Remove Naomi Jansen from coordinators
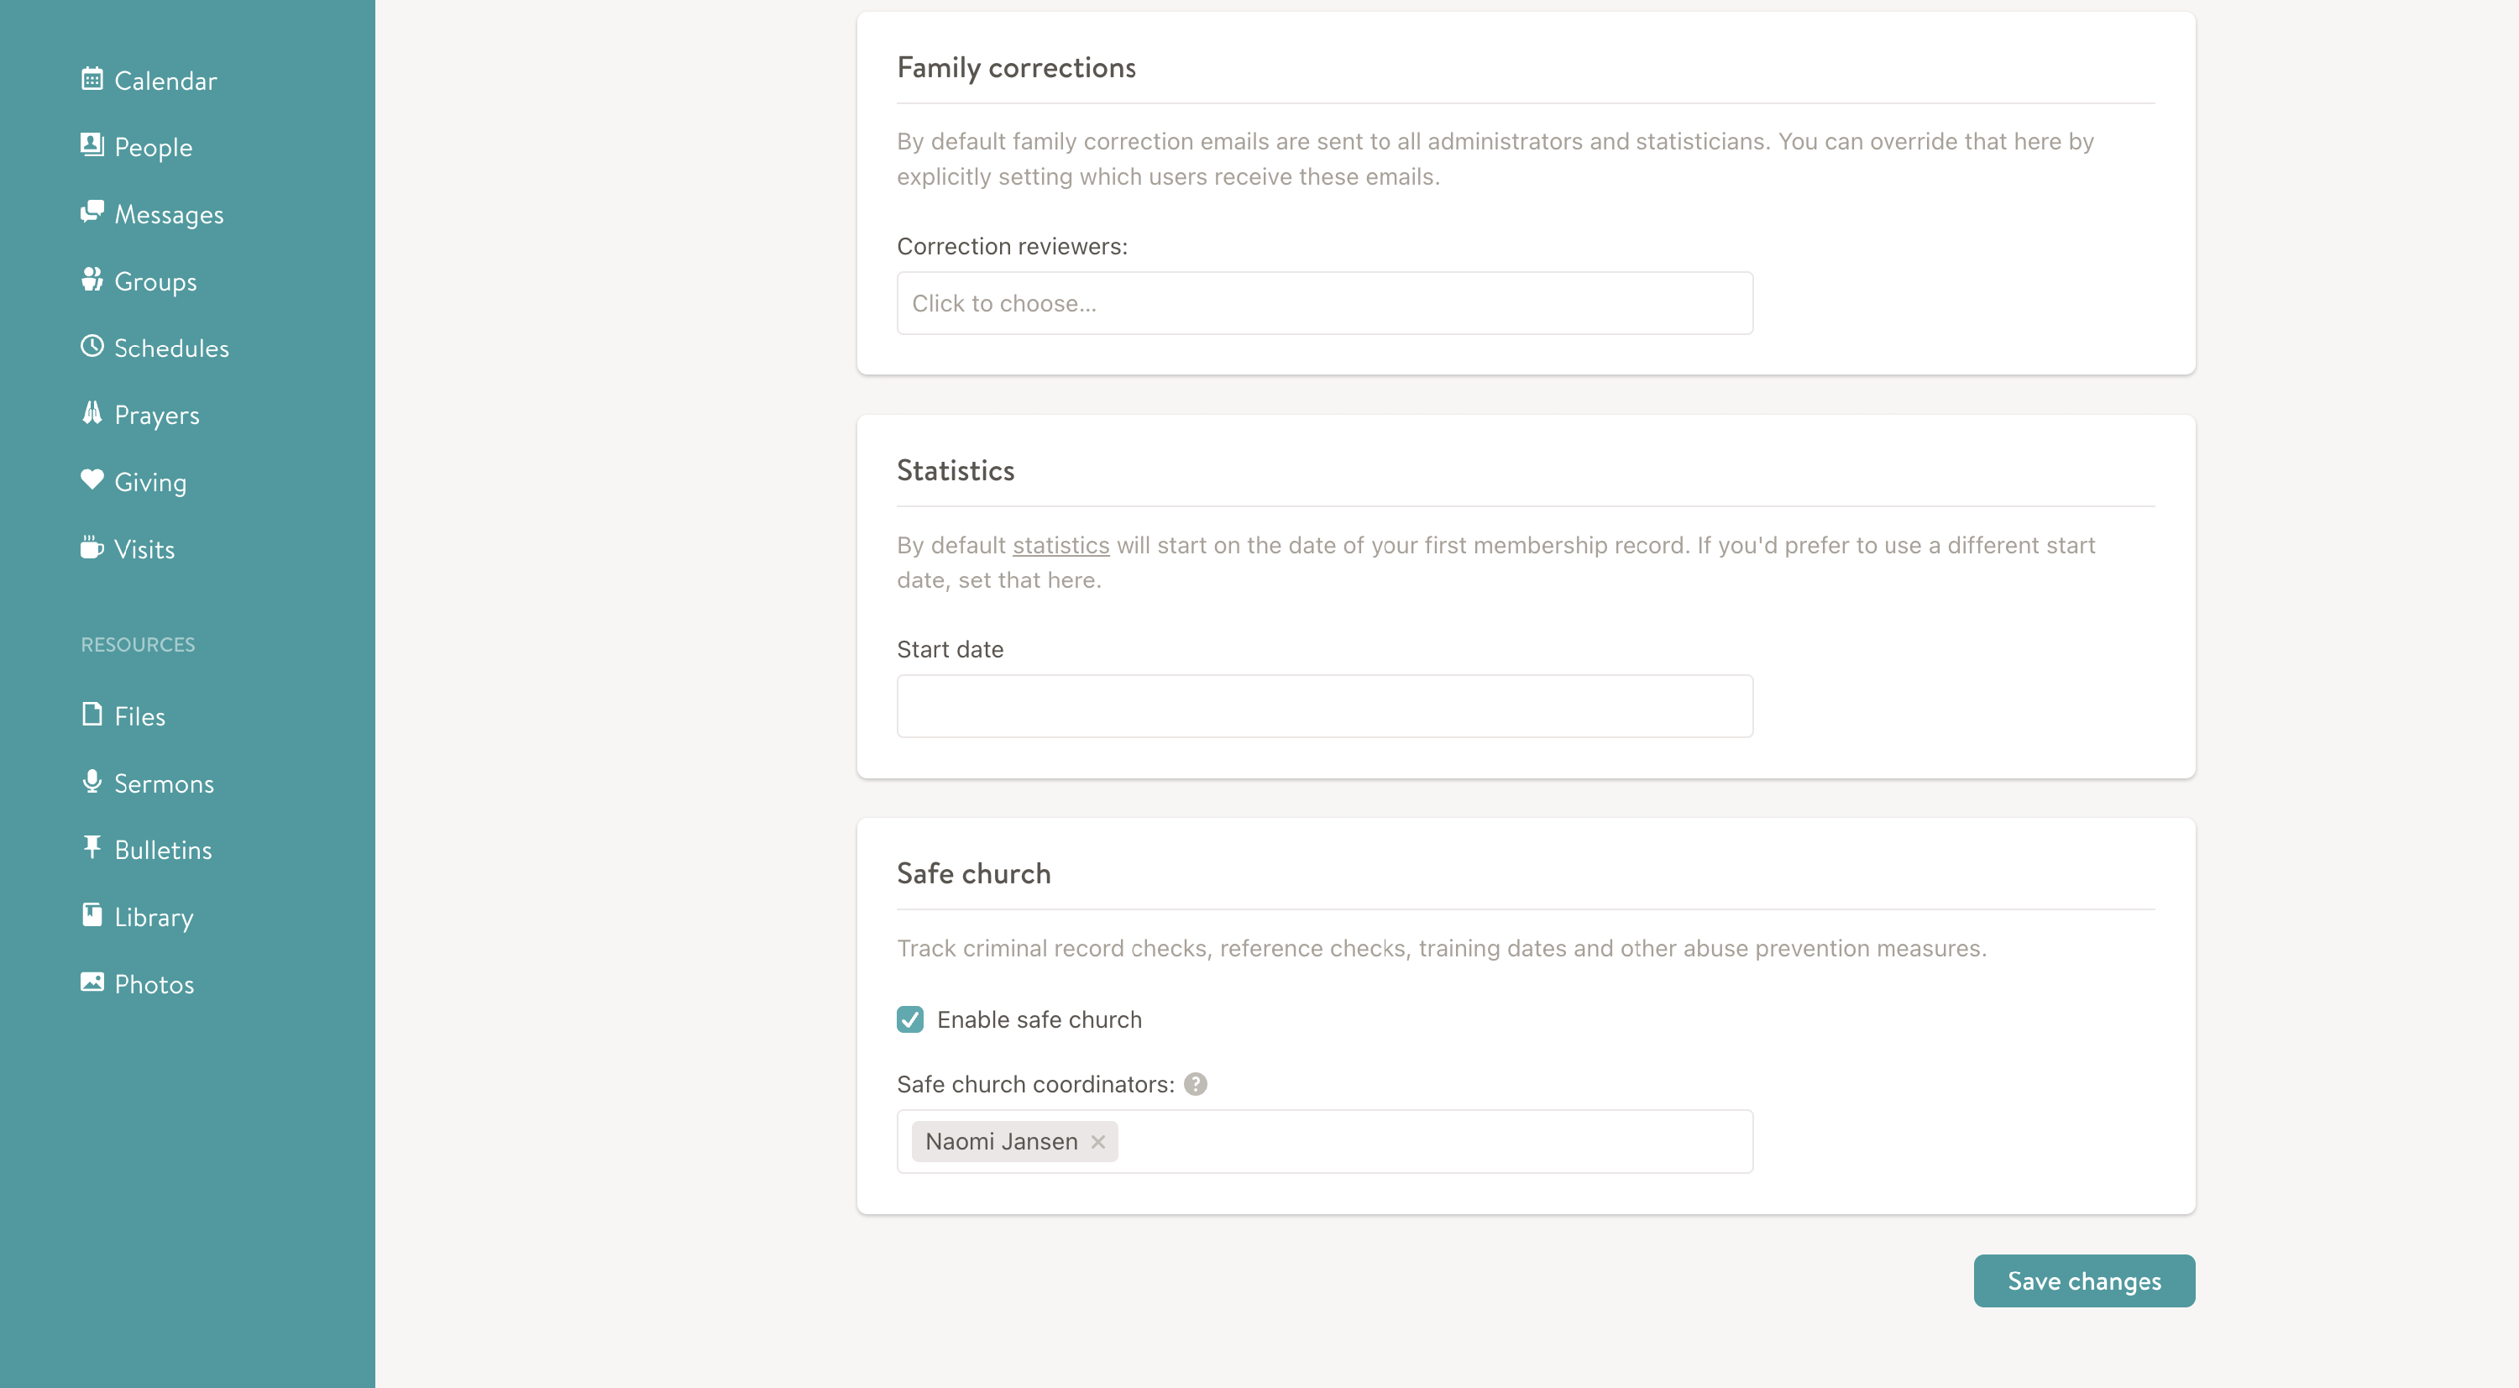The width and height of the screenshot is (2519, 1388). (x=1098, y=1141)
